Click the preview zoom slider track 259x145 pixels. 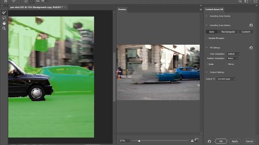[x=160, y=141]
